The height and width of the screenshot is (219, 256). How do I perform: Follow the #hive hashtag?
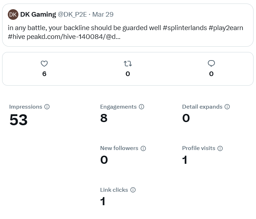click(17, 37)
